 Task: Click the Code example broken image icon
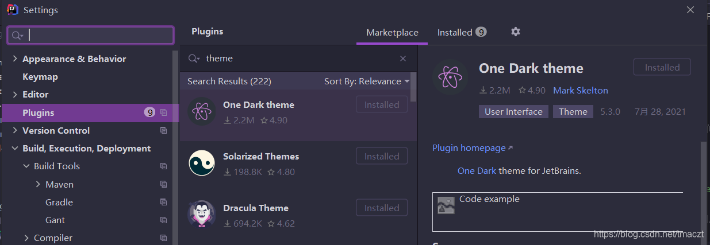(446, 205)
